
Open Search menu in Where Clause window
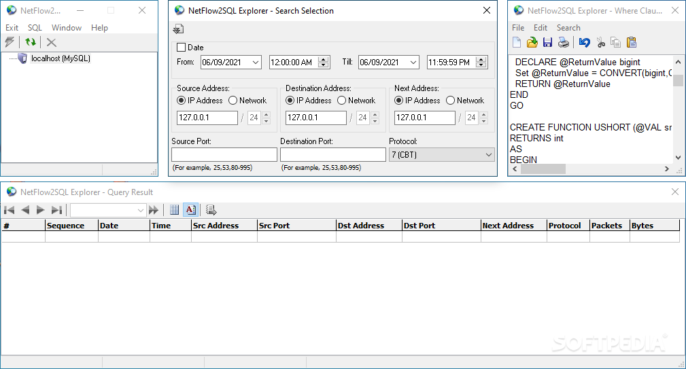568,28
